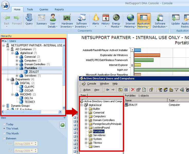189x154 pixels.
Task: Click the Help icon in Active Directory toolbar
Action: (x=151, y=90)
